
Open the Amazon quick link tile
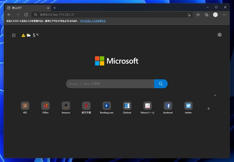tap(66, 106)
